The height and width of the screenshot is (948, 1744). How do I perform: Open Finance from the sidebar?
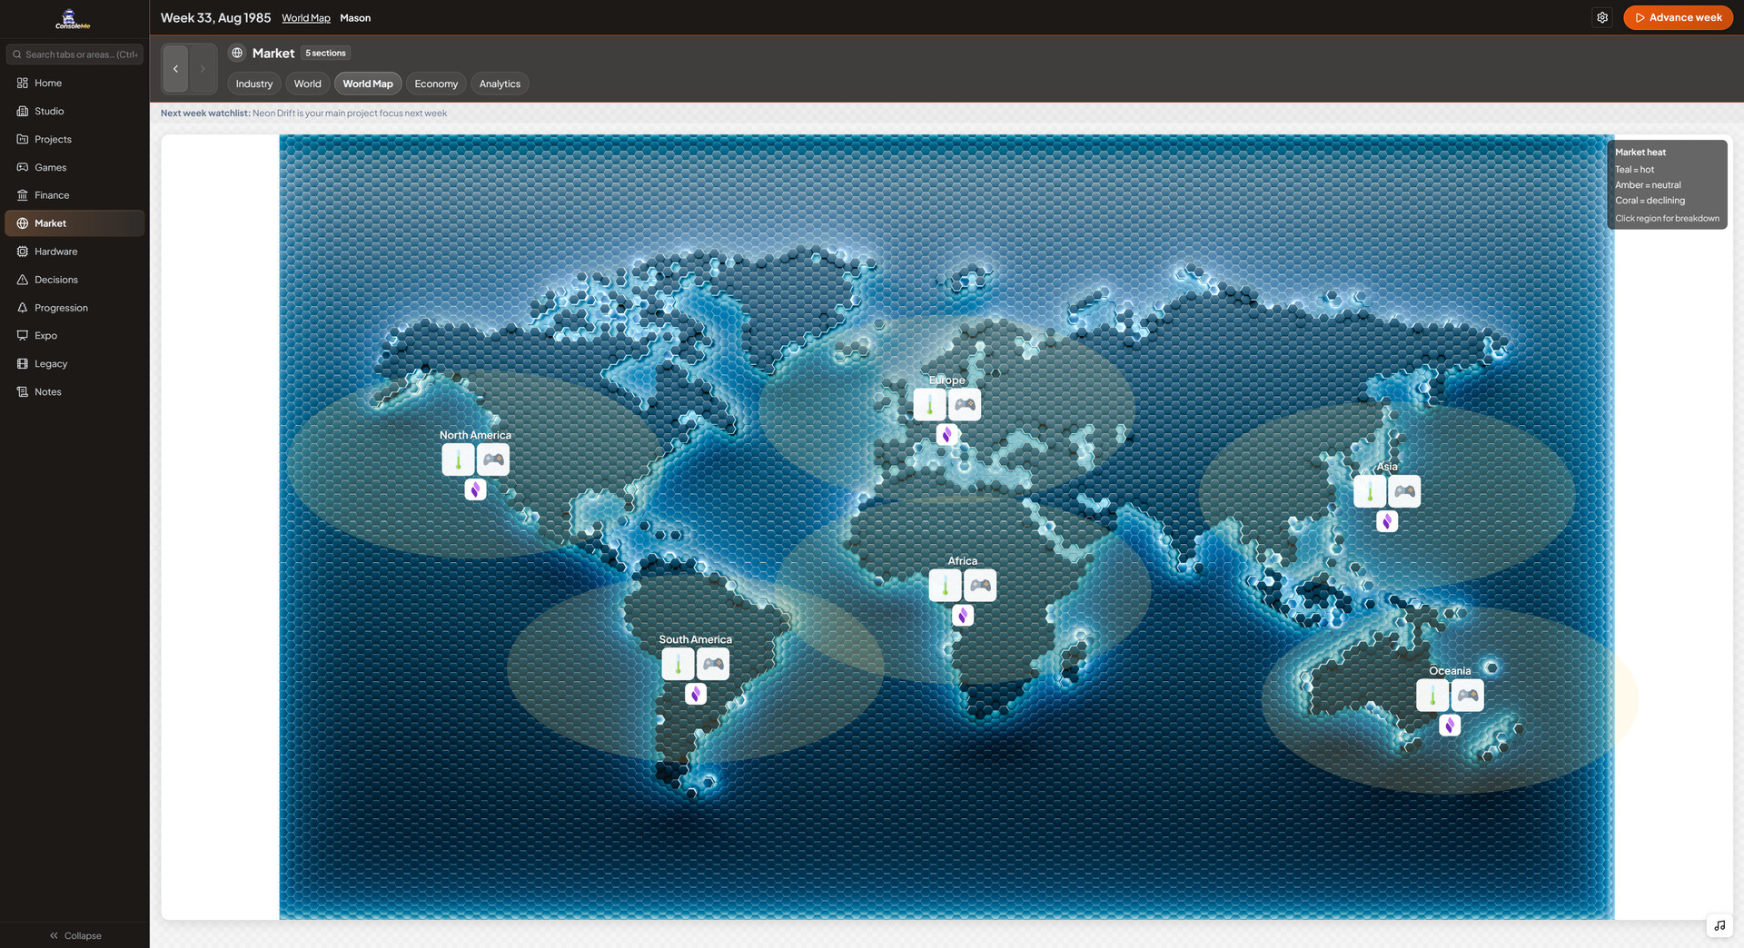(52, 195)
